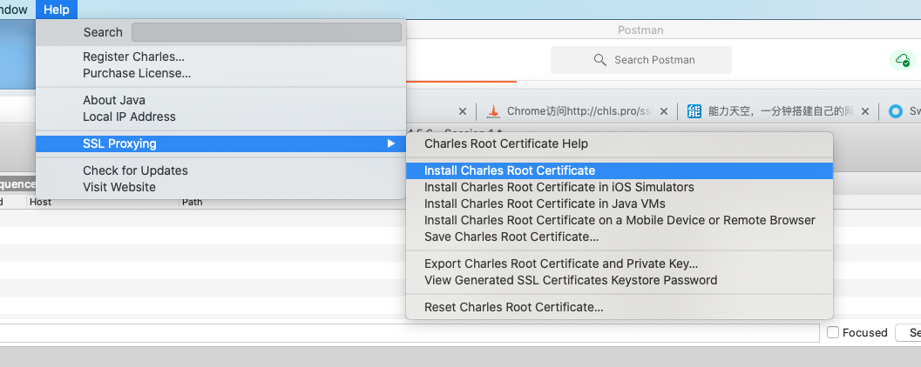Enable the Focused checkbox
The width and height of the screenshot is (921, 367).
point(833,332)
